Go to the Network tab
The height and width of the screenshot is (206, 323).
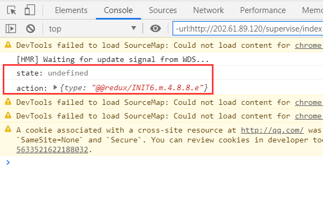click(209, 10)
